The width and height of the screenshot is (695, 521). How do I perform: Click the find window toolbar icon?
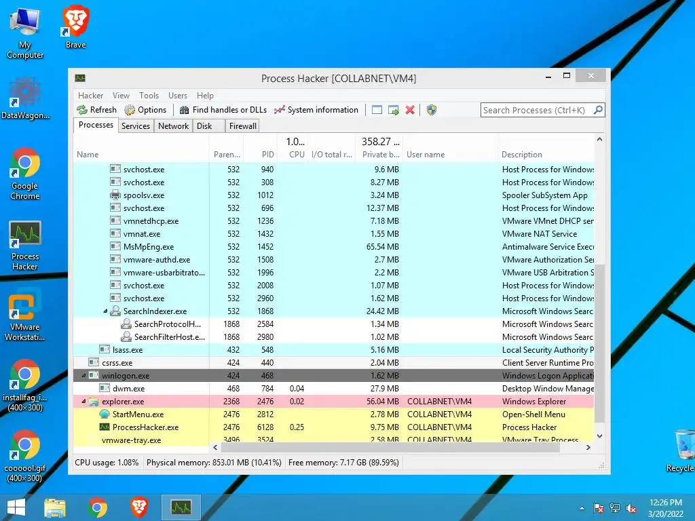coord(377,110)
